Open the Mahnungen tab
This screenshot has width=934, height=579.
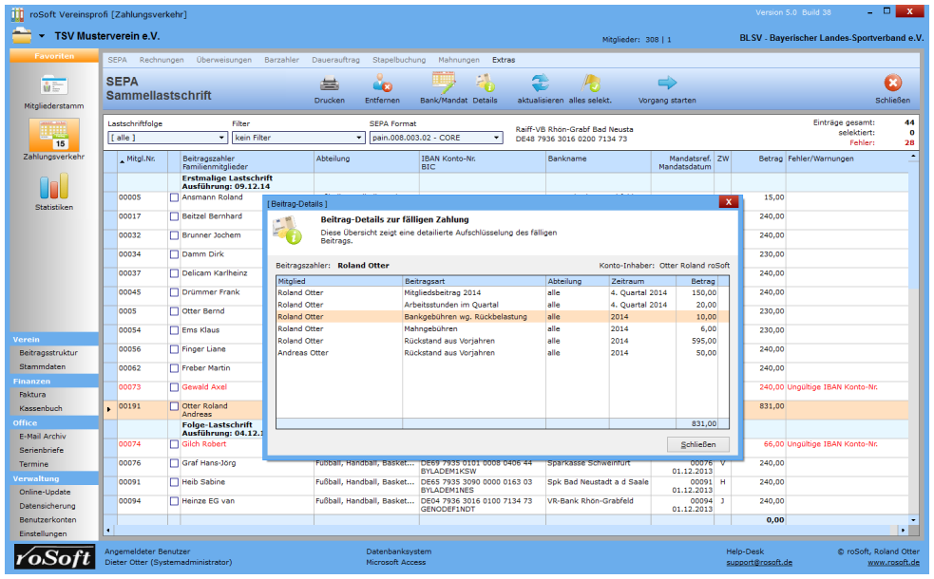pyautogui.click(x=459, y=60)
